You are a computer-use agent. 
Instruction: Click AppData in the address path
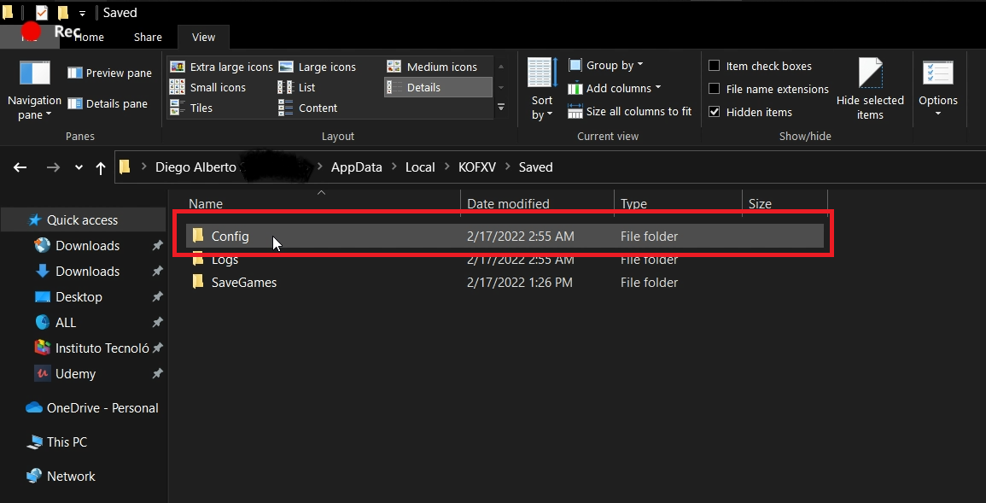356,167
